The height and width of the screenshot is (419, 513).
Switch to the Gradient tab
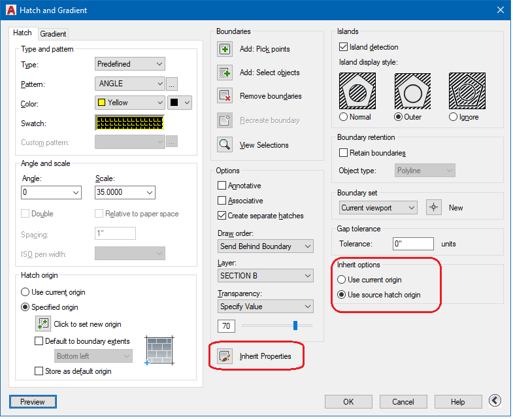pos(53,34)
